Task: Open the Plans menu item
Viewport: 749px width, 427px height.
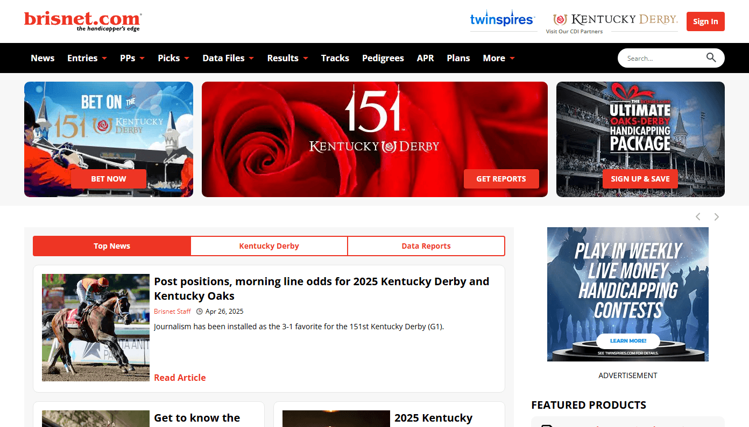Action: tap(458, 58)
